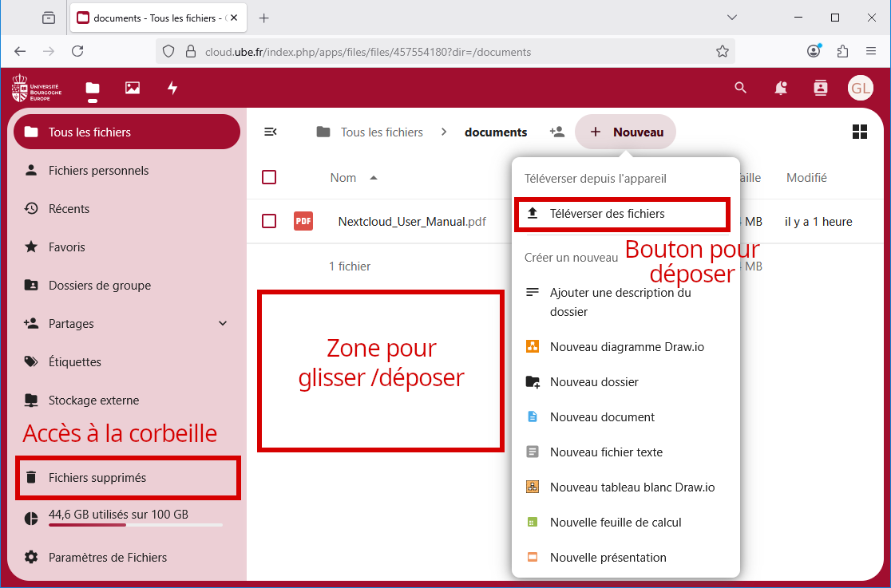Check the box for Nextcloud_User_Manual.pdf

(269, 221)
